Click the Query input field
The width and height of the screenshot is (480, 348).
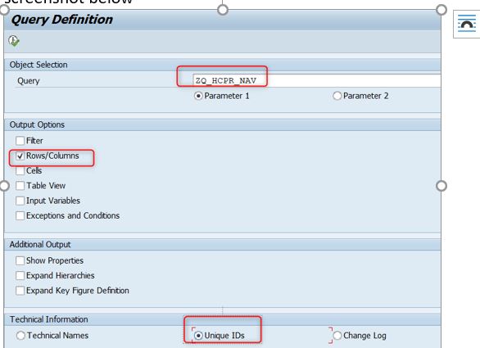click(316, 80)
